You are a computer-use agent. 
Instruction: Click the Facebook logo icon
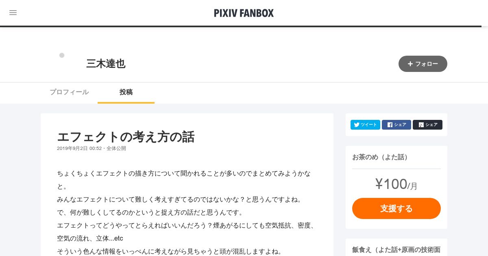(390, 125)
